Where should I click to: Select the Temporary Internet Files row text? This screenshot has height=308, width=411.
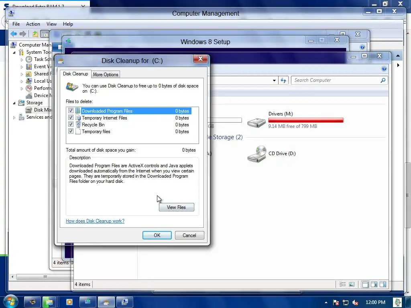[x=104, y=118]
